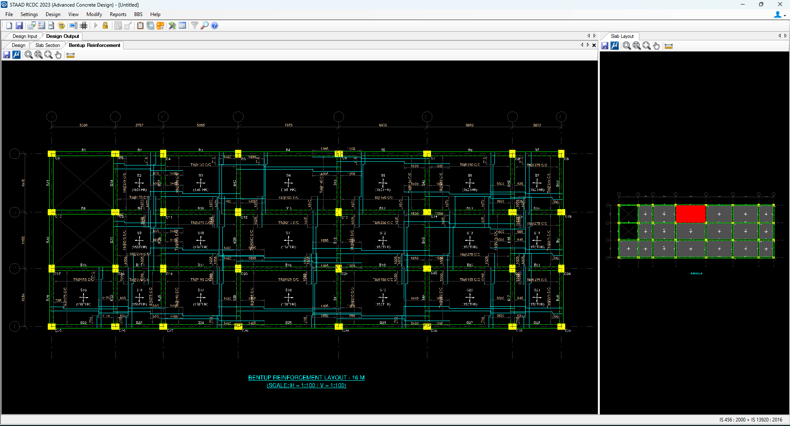Select the pan hand tool in Bentup Reinforcement toolbar

[x=58, y=55]
